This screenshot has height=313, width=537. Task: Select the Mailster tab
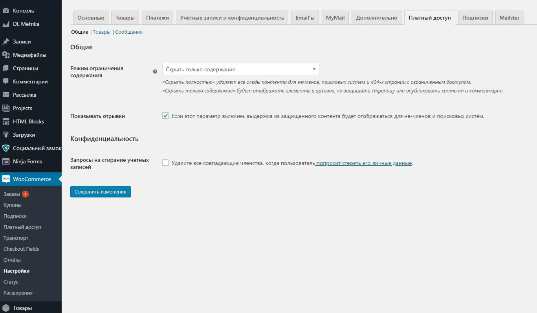(x=510, y=18)
